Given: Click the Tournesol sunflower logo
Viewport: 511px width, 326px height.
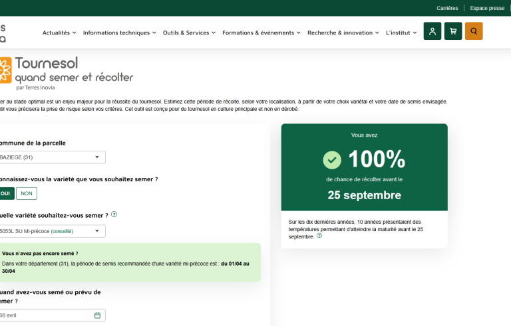Looking at the screenshot, I should (x=5, y=70).
